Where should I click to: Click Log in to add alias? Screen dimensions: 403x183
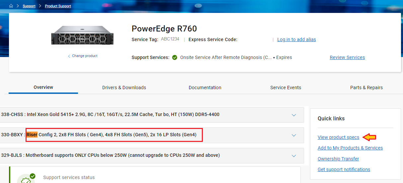(296, 39)
